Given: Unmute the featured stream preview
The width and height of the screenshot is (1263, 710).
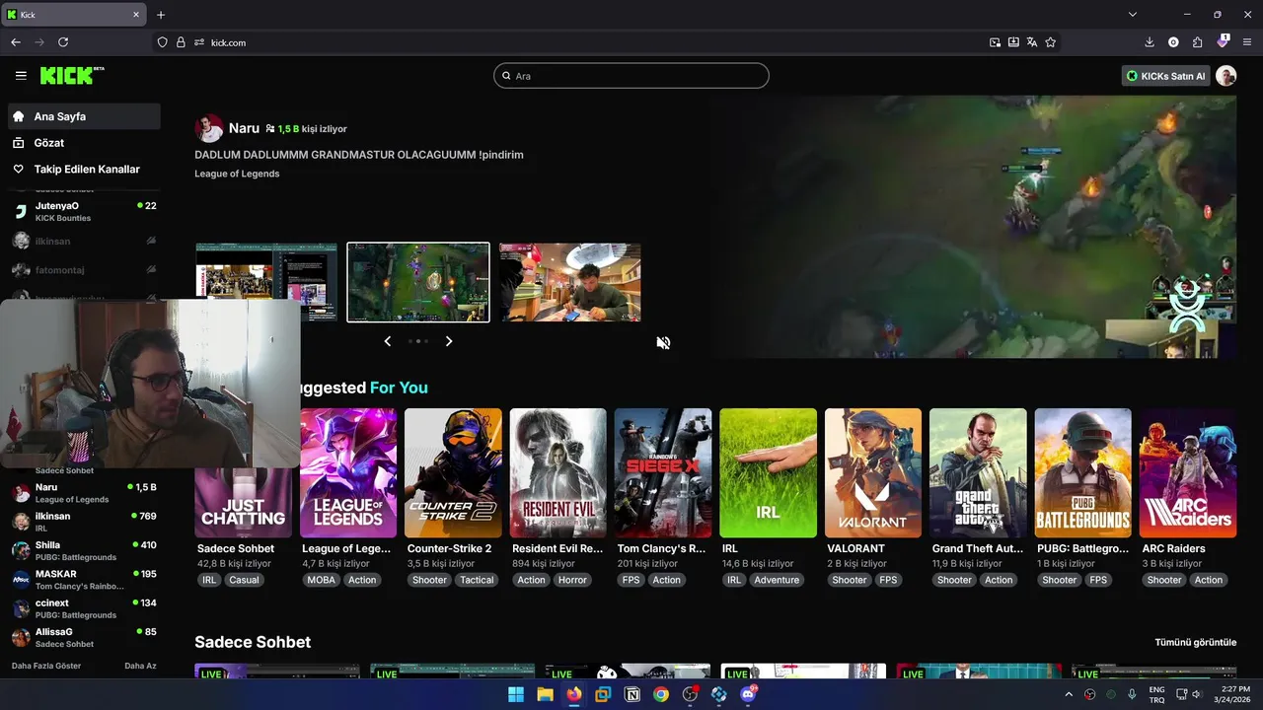Looking at the screenshot, I should coord(663,342).
